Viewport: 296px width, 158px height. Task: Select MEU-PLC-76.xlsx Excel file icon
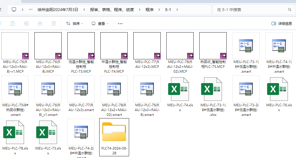coord(278,89)
